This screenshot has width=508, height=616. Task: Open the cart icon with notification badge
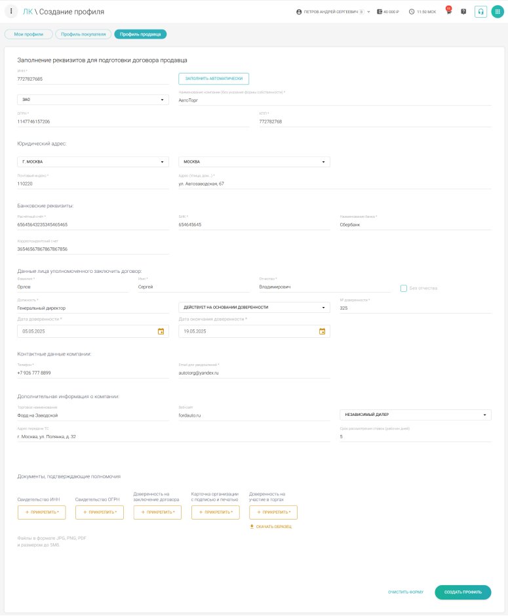[x=448, y=12]
